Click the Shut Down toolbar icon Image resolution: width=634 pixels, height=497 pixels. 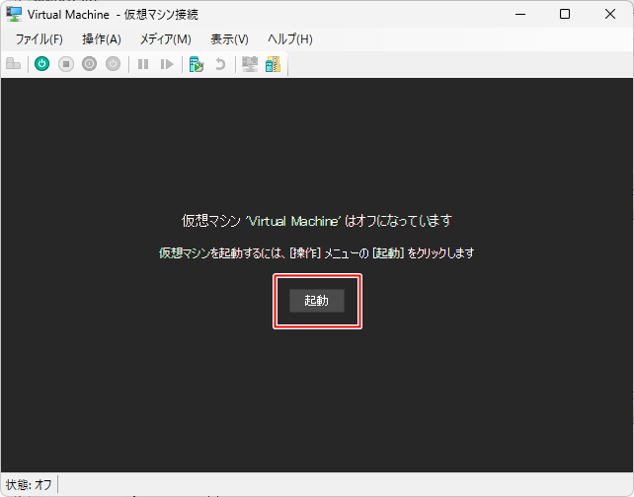point(89,64)
